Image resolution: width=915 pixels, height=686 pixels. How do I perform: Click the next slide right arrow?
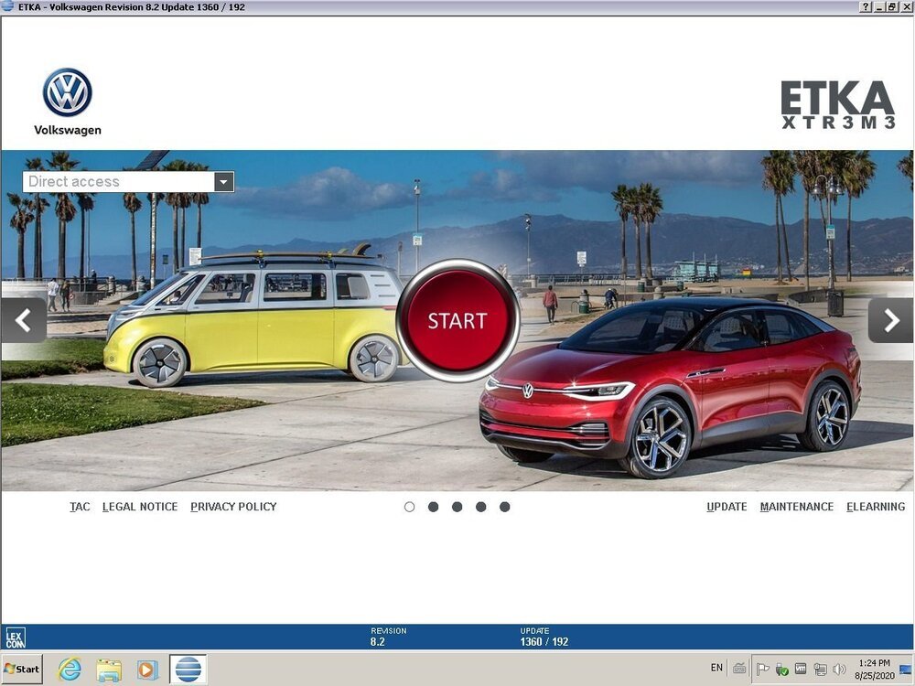click(x=889, y=320)
